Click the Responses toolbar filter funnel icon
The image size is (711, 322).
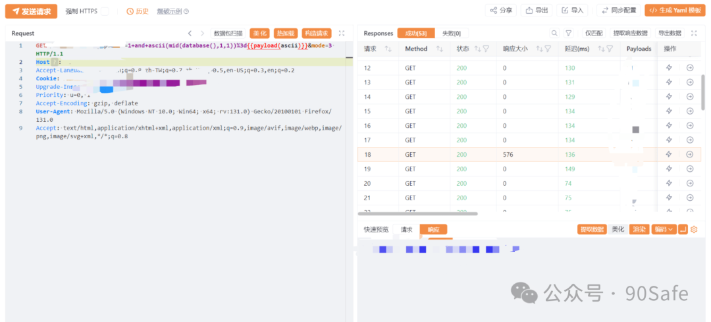(568, 33)
